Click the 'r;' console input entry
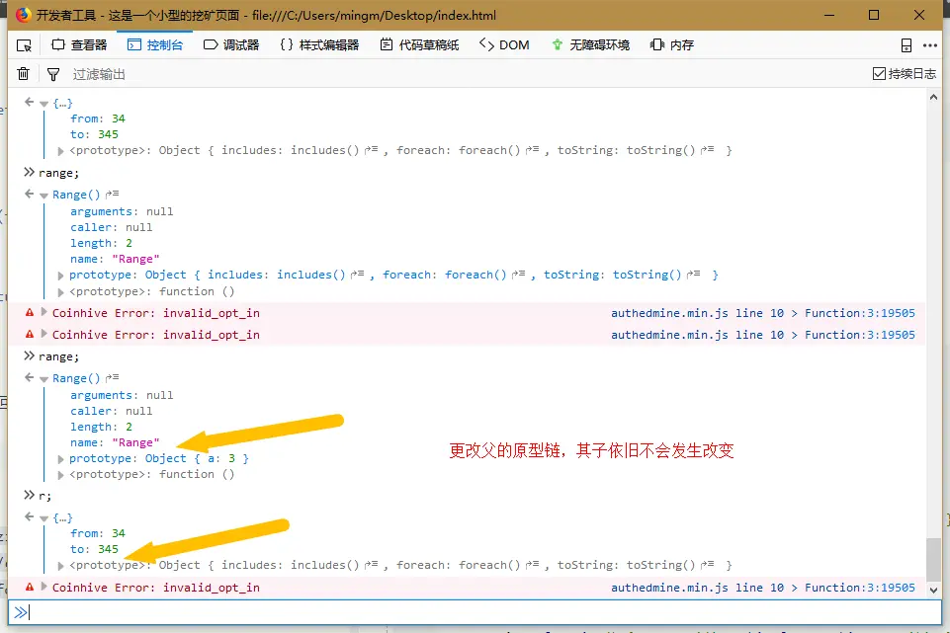 click(44, 497)
